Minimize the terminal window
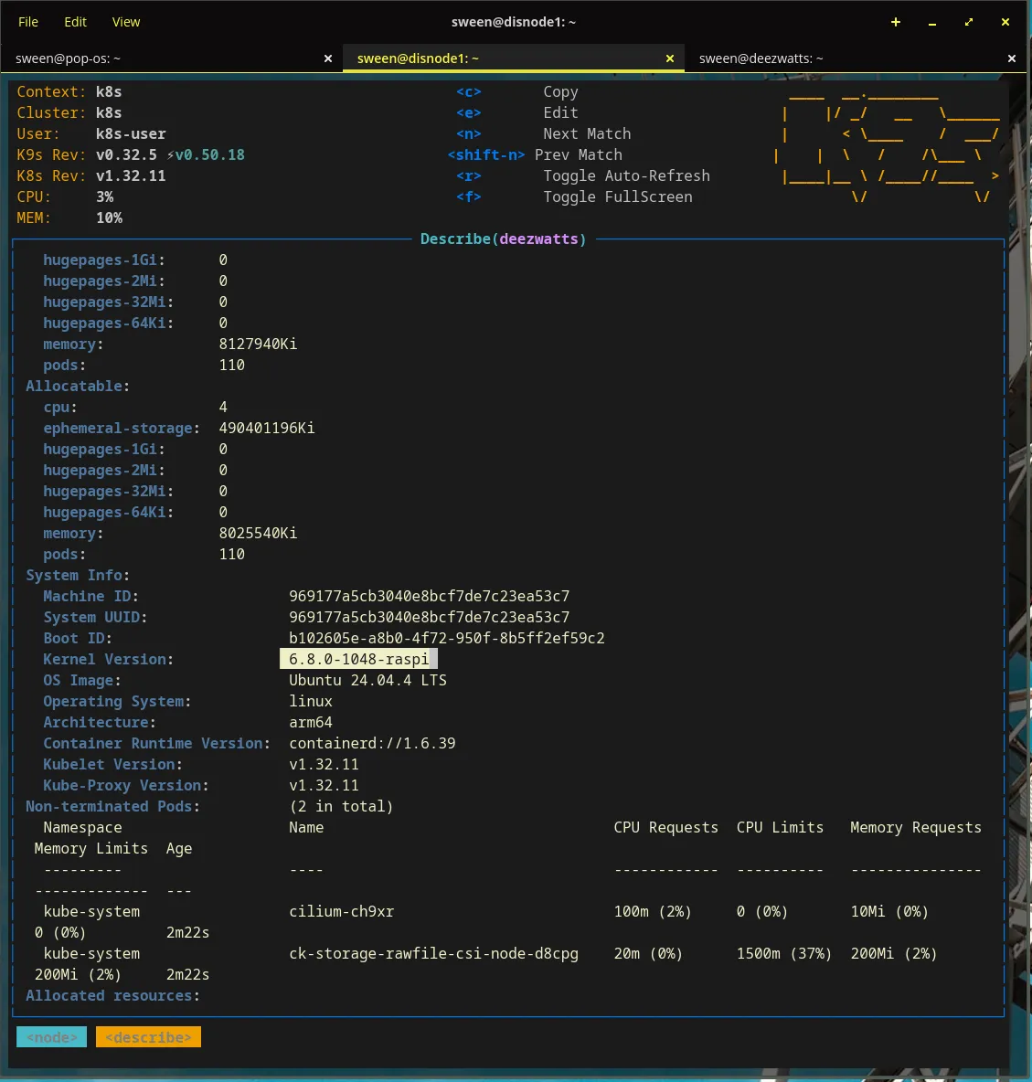Screen dimensions: 1032x1082 click(932, 22)
